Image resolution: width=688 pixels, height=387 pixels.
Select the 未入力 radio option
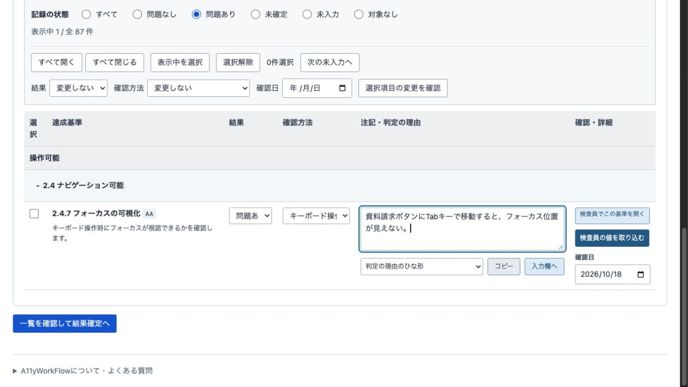pyautogui.click(x=307, y=15)
